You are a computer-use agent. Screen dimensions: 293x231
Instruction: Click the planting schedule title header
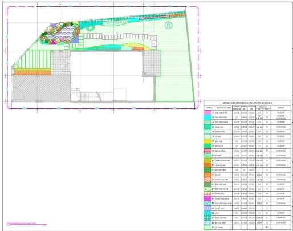(x=247, y=103)
